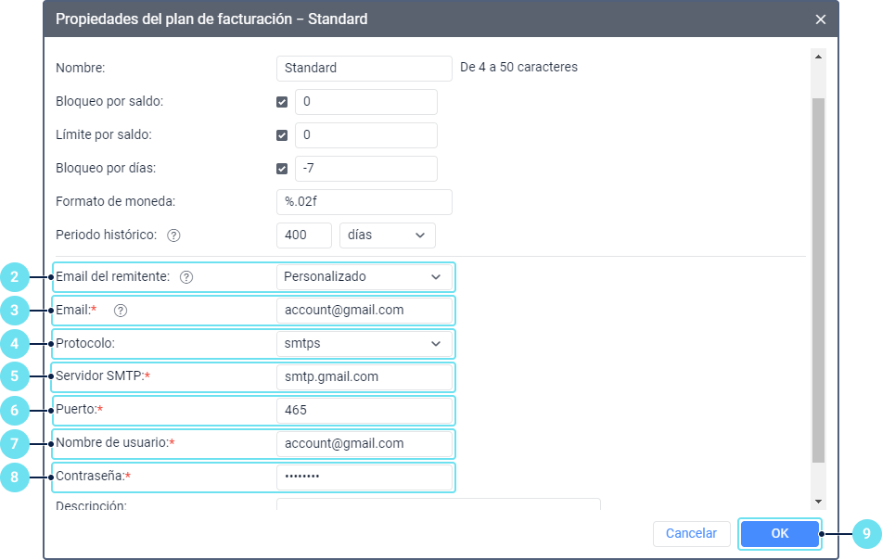Click the Cancelar button
Screen dimensions: 882x560
click(692, 533)
